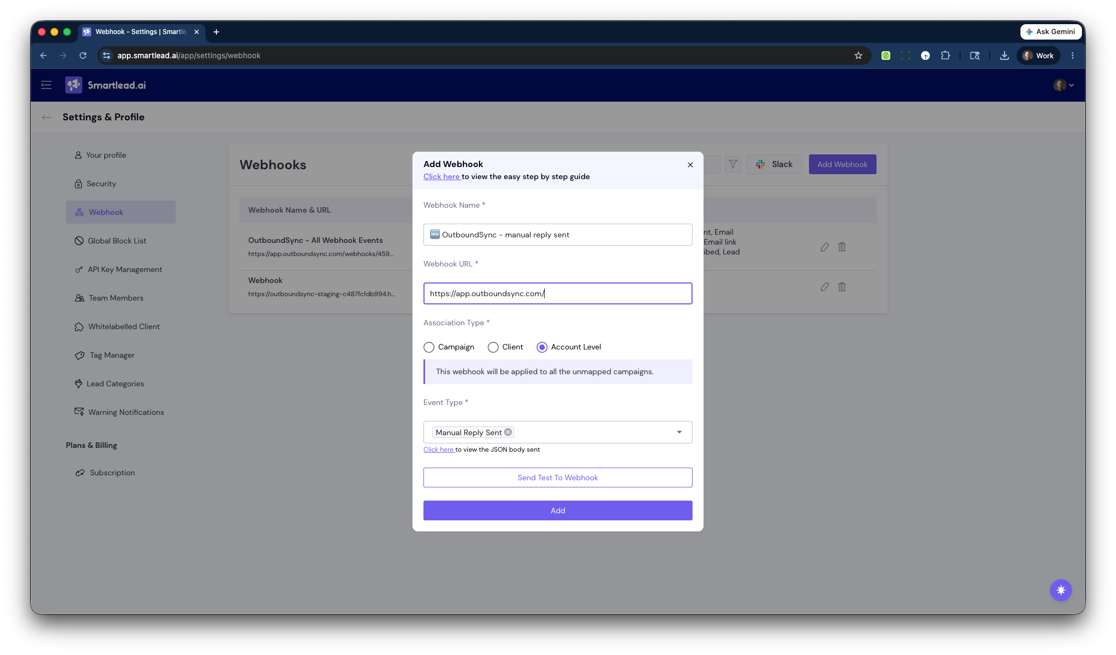Screen dimensions: 1116x655
Task: Select the Account Level association type
Action: [x=542, y=347]
